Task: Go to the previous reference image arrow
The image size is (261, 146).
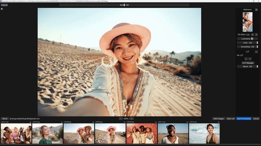Action: (x=252, y=34)
